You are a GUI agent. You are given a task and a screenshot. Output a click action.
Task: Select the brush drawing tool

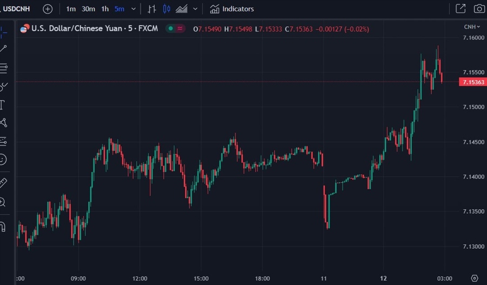pos(3,87)
